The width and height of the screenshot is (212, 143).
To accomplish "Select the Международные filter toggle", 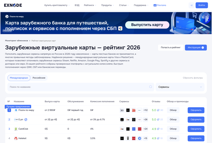I will click(19, 78).
